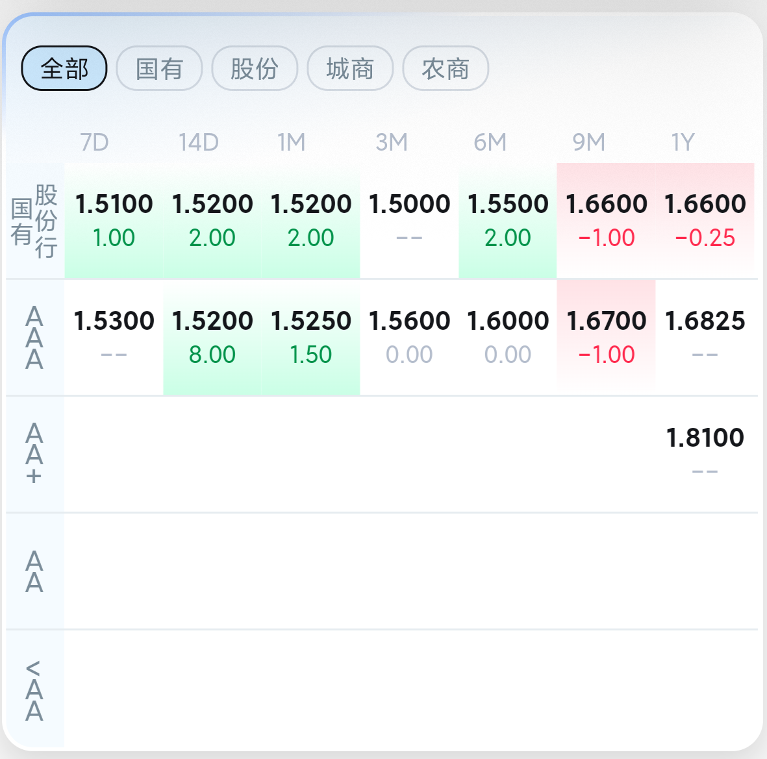Open the 国有股份行 1Y cell with -0.25

(x=705, y=221)
